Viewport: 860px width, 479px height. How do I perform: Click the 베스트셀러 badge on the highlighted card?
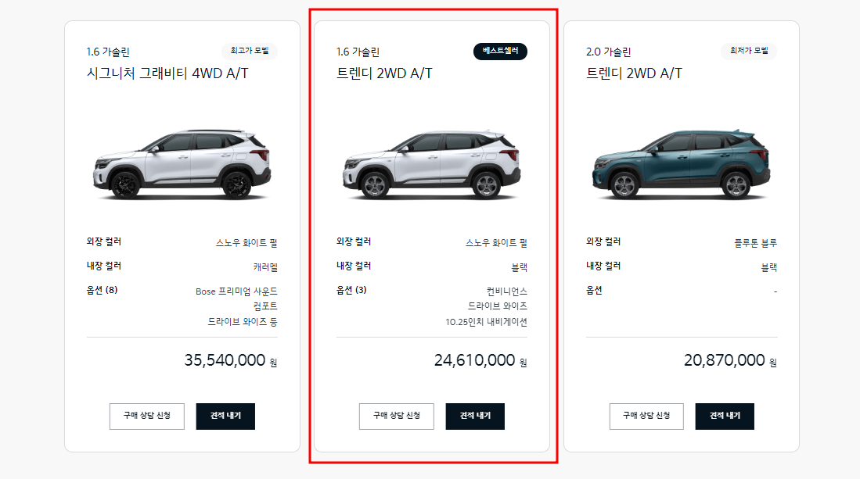[x=500, y=49]
